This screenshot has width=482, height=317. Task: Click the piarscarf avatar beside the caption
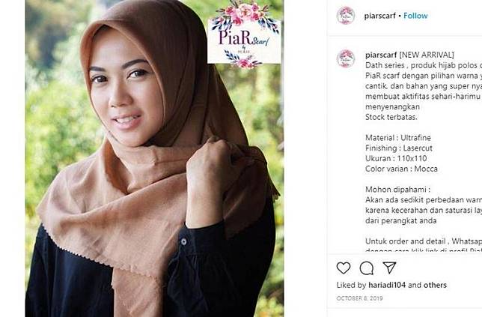[346, 58]
